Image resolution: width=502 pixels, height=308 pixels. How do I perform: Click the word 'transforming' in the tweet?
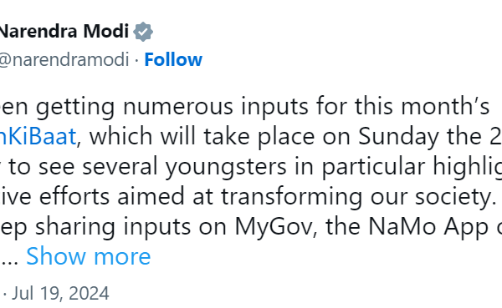coord(292,196)
